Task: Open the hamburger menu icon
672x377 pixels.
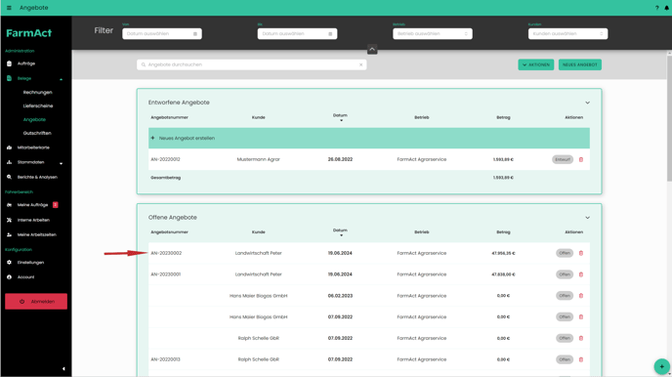Action: pyautogui.click(x=9, y=8)
